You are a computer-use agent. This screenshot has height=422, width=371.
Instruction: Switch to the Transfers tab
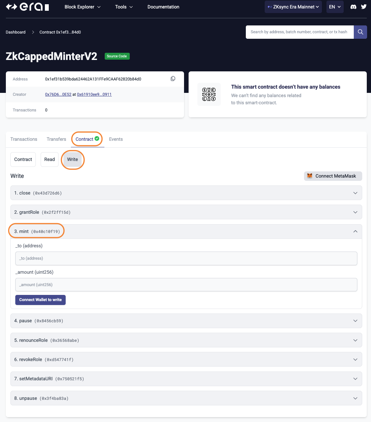click(56, 139)
